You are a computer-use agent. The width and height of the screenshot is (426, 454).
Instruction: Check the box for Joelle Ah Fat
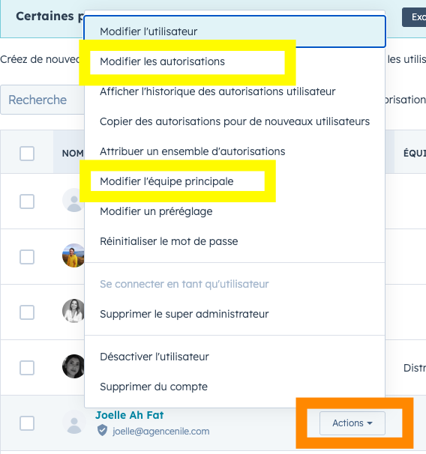coord(27,423)
